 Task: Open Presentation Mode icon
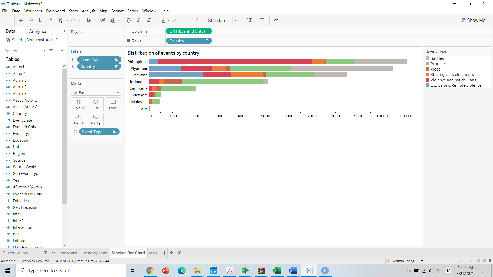262,21
